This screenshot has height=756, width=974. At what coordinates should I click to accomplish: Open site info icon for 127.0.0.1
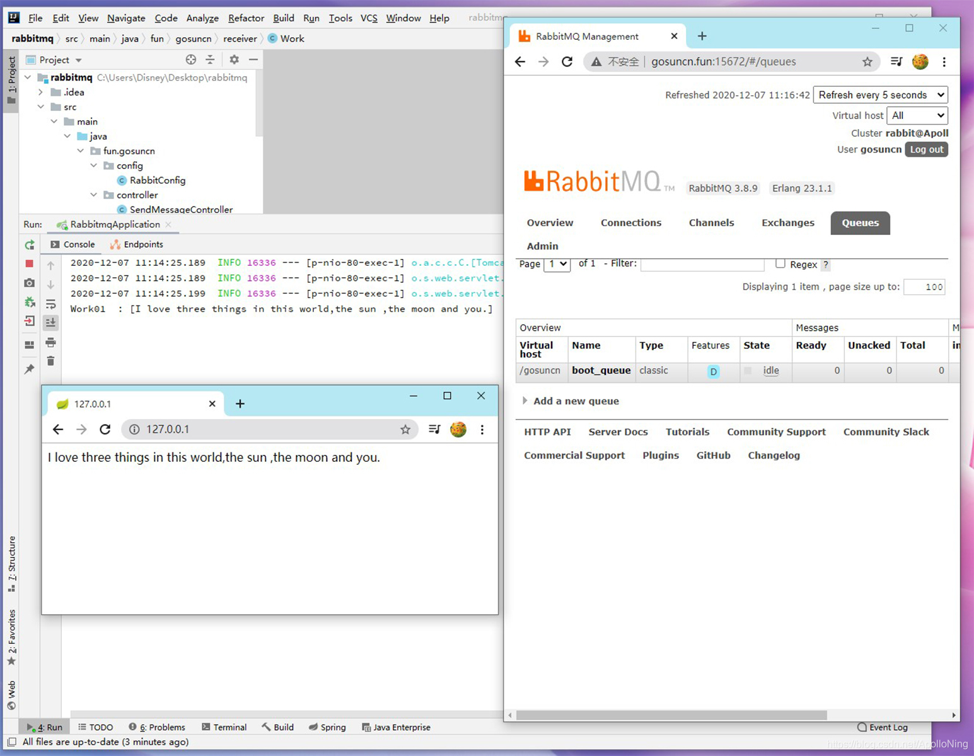click(x=134, y=429)
